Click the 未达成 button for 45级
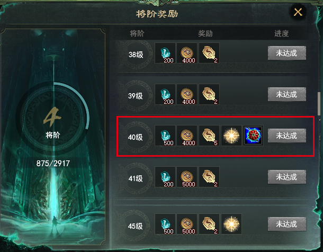The image size is (323, 252). 287,224
